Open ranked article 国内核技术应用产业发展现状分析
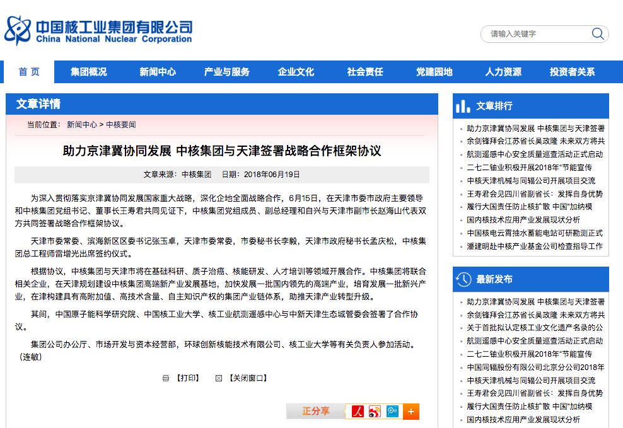 (x=523, y=220)
